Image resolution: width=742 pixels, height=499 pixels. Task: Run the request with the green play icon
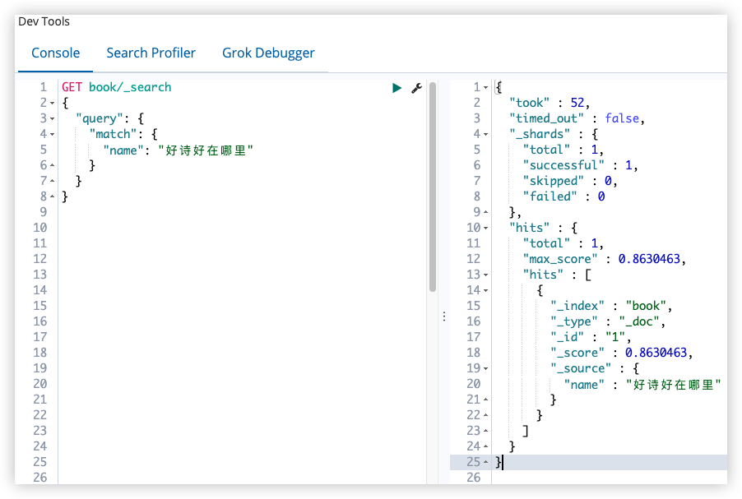[x=397, y=88]
